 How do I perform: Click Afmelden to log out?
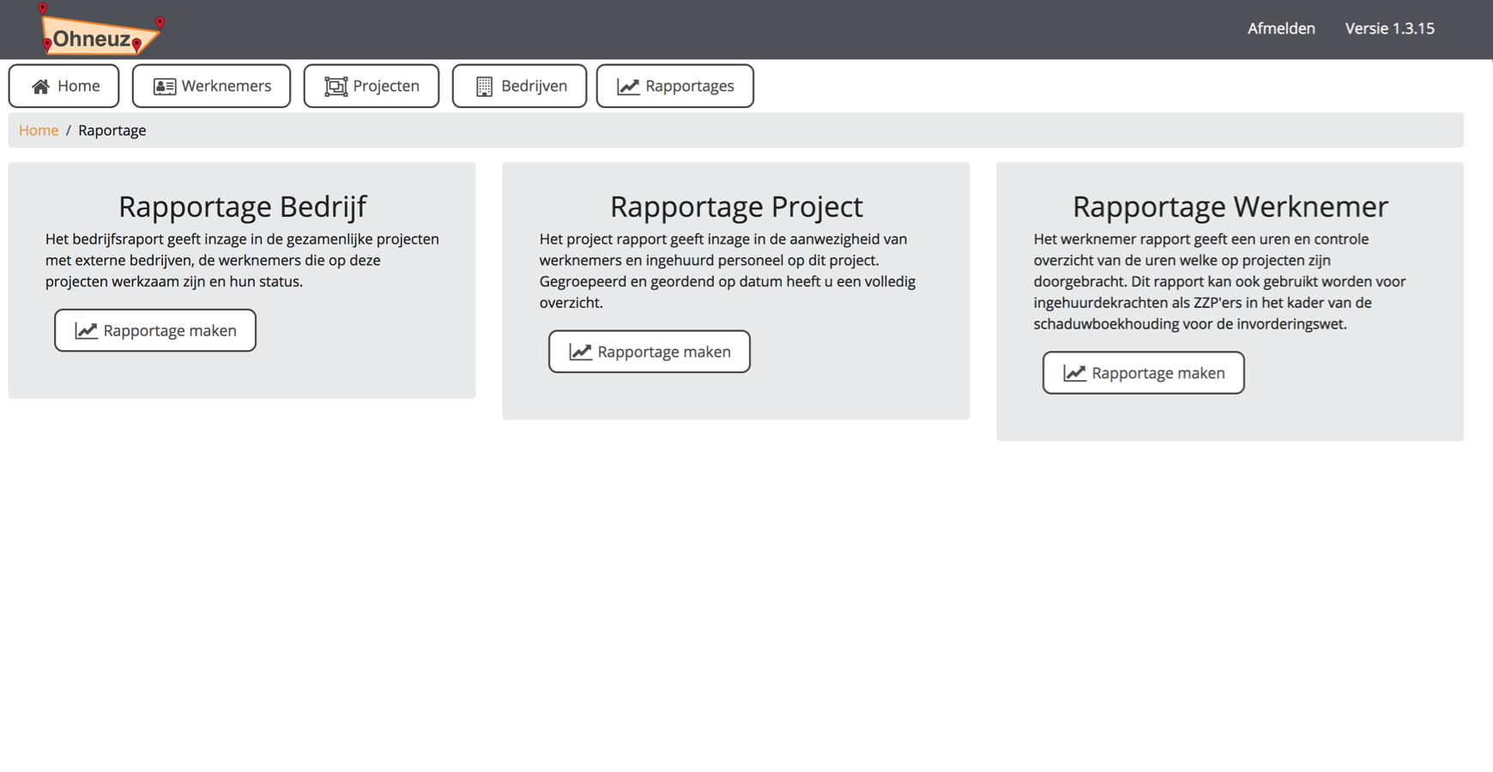(x=1281, y=28)
